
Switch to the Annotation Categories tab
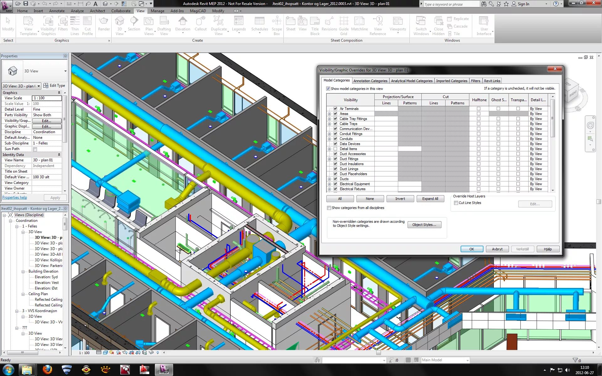pos(370,81)
